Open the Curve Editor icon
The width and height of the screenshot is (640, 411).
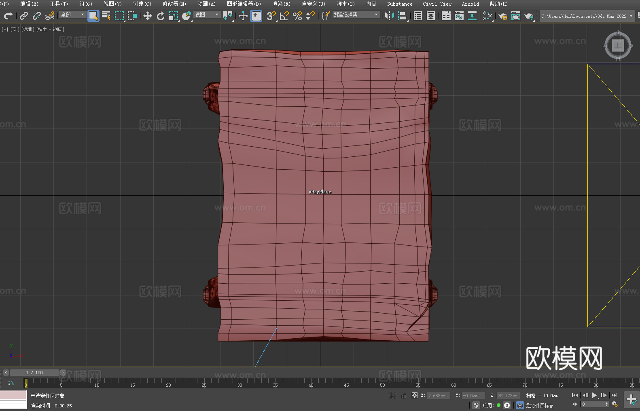click(459, 16)
